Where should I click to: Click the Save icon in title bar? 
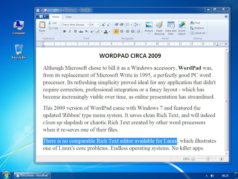click(46, 10)
